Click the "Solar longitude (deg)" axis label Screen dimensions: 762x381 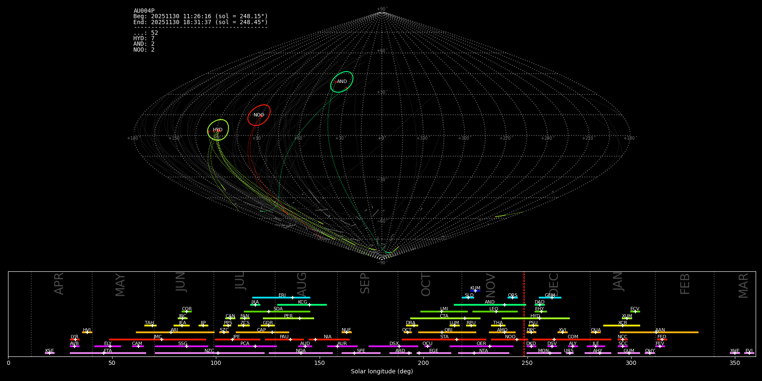[381, 372]
